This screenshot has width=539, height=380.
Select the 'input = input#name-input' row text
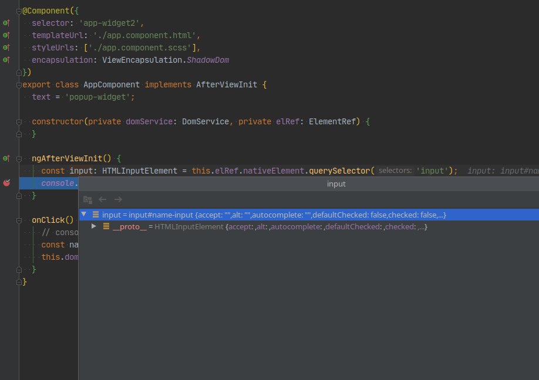[x=274, y=215]
